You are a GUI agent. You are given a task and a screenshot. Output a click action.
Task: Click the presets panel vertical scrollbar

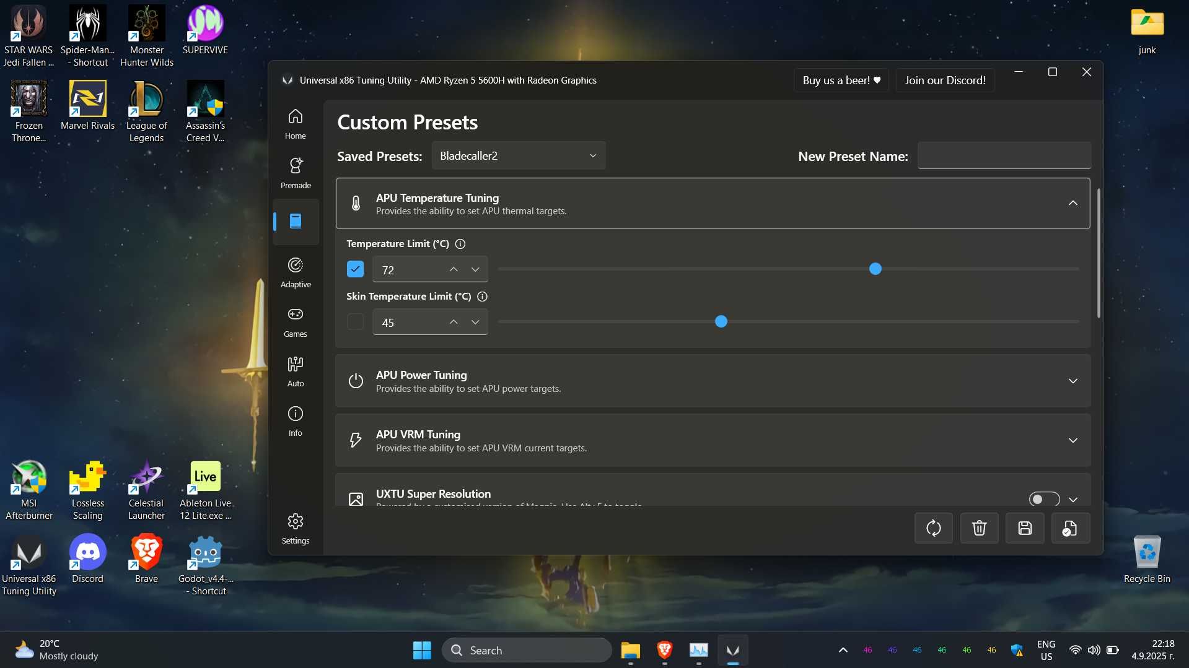click(1098, 254)
